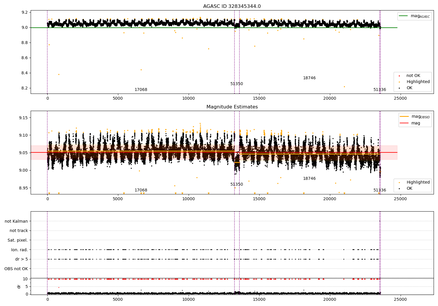Screen dimensions: 438x306
Task: Click the 'AGASC ID 328345344.0' title
Action: click(x=232, y=6)
